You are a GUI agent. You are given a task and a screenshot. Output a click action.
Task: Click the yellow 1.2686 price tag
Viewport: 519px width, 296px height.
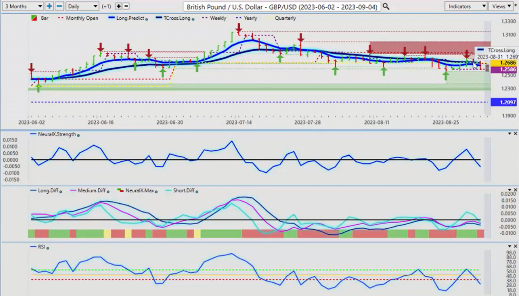(x=503, y=63)
